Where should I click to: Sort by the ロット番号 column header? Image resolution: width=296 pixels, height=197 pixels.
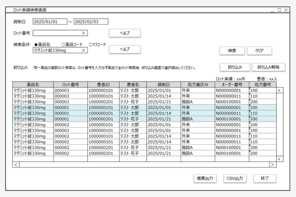coord(70,85)
